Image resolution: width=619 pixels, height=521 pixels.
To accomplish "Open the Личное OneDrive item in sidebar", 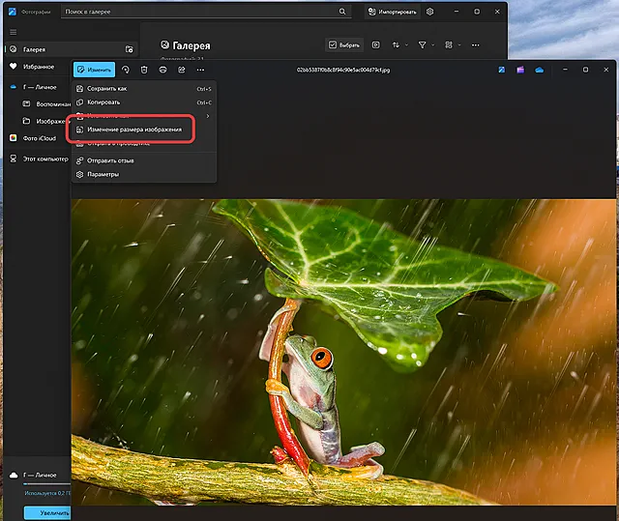I will (39, 87).
